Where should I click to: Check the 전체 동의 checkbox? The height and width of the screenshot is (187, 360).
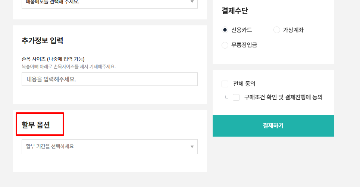pos(225,84)
